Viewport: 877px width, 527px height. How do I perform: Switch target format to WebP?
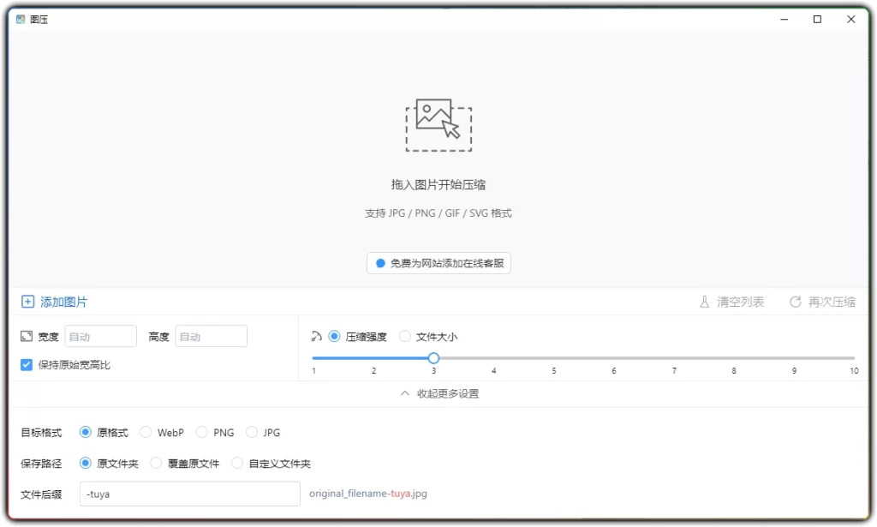click(145, 432)
